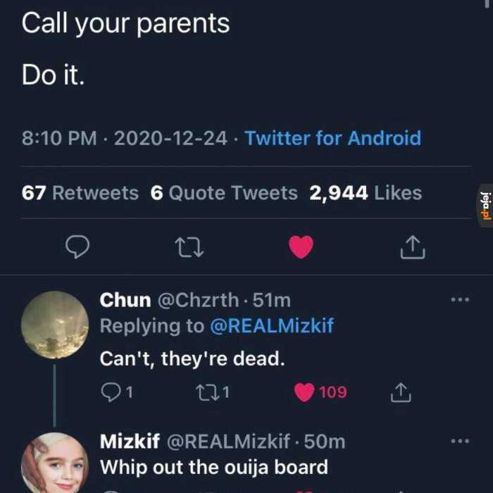Open Chun's profile from display name
Screen dimensions: 493x493
(125, 300)
